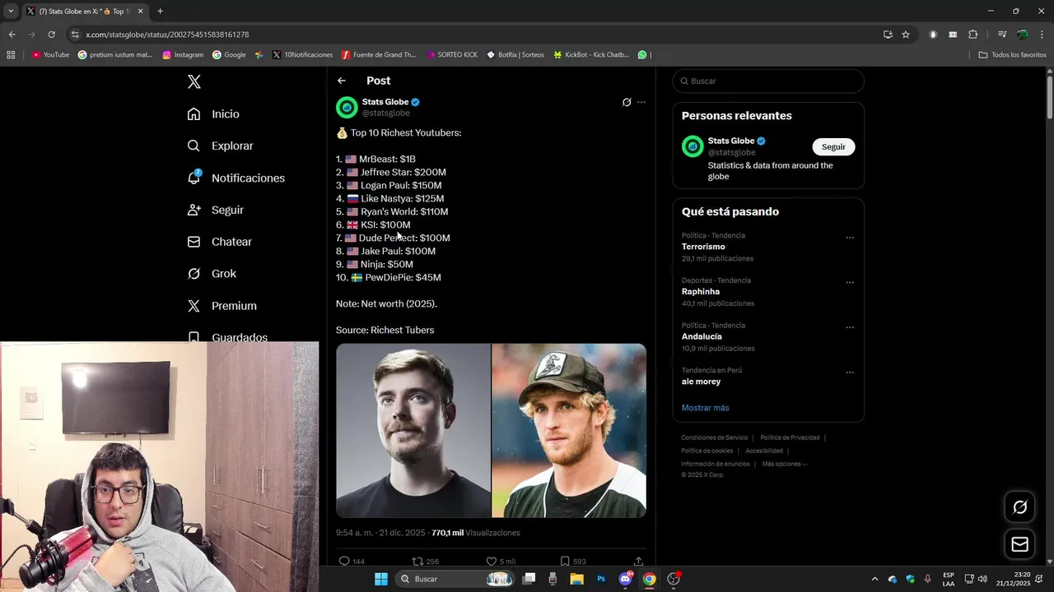The image size is (1054, 592).
Task: Open the Chrome apps grid icon
Action: pos(11,55)
